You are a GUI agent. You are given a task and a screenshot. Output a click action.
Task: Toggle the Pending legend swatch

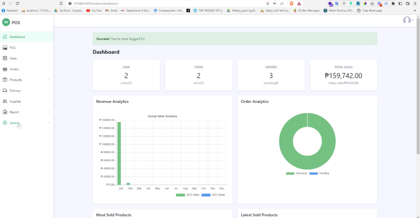[x=313, y=173]
